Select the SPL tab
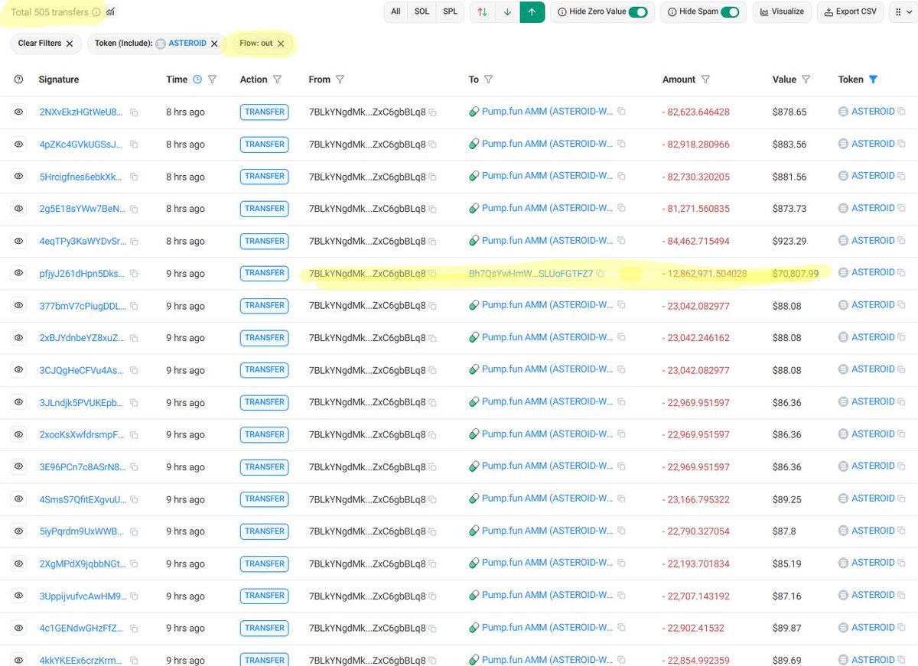This screenshot has width=918, height=666. 450,12
